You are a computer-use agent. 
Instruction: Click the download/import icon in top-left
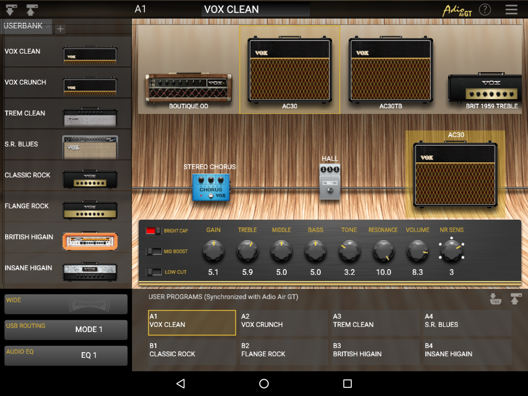coord(11,10)
